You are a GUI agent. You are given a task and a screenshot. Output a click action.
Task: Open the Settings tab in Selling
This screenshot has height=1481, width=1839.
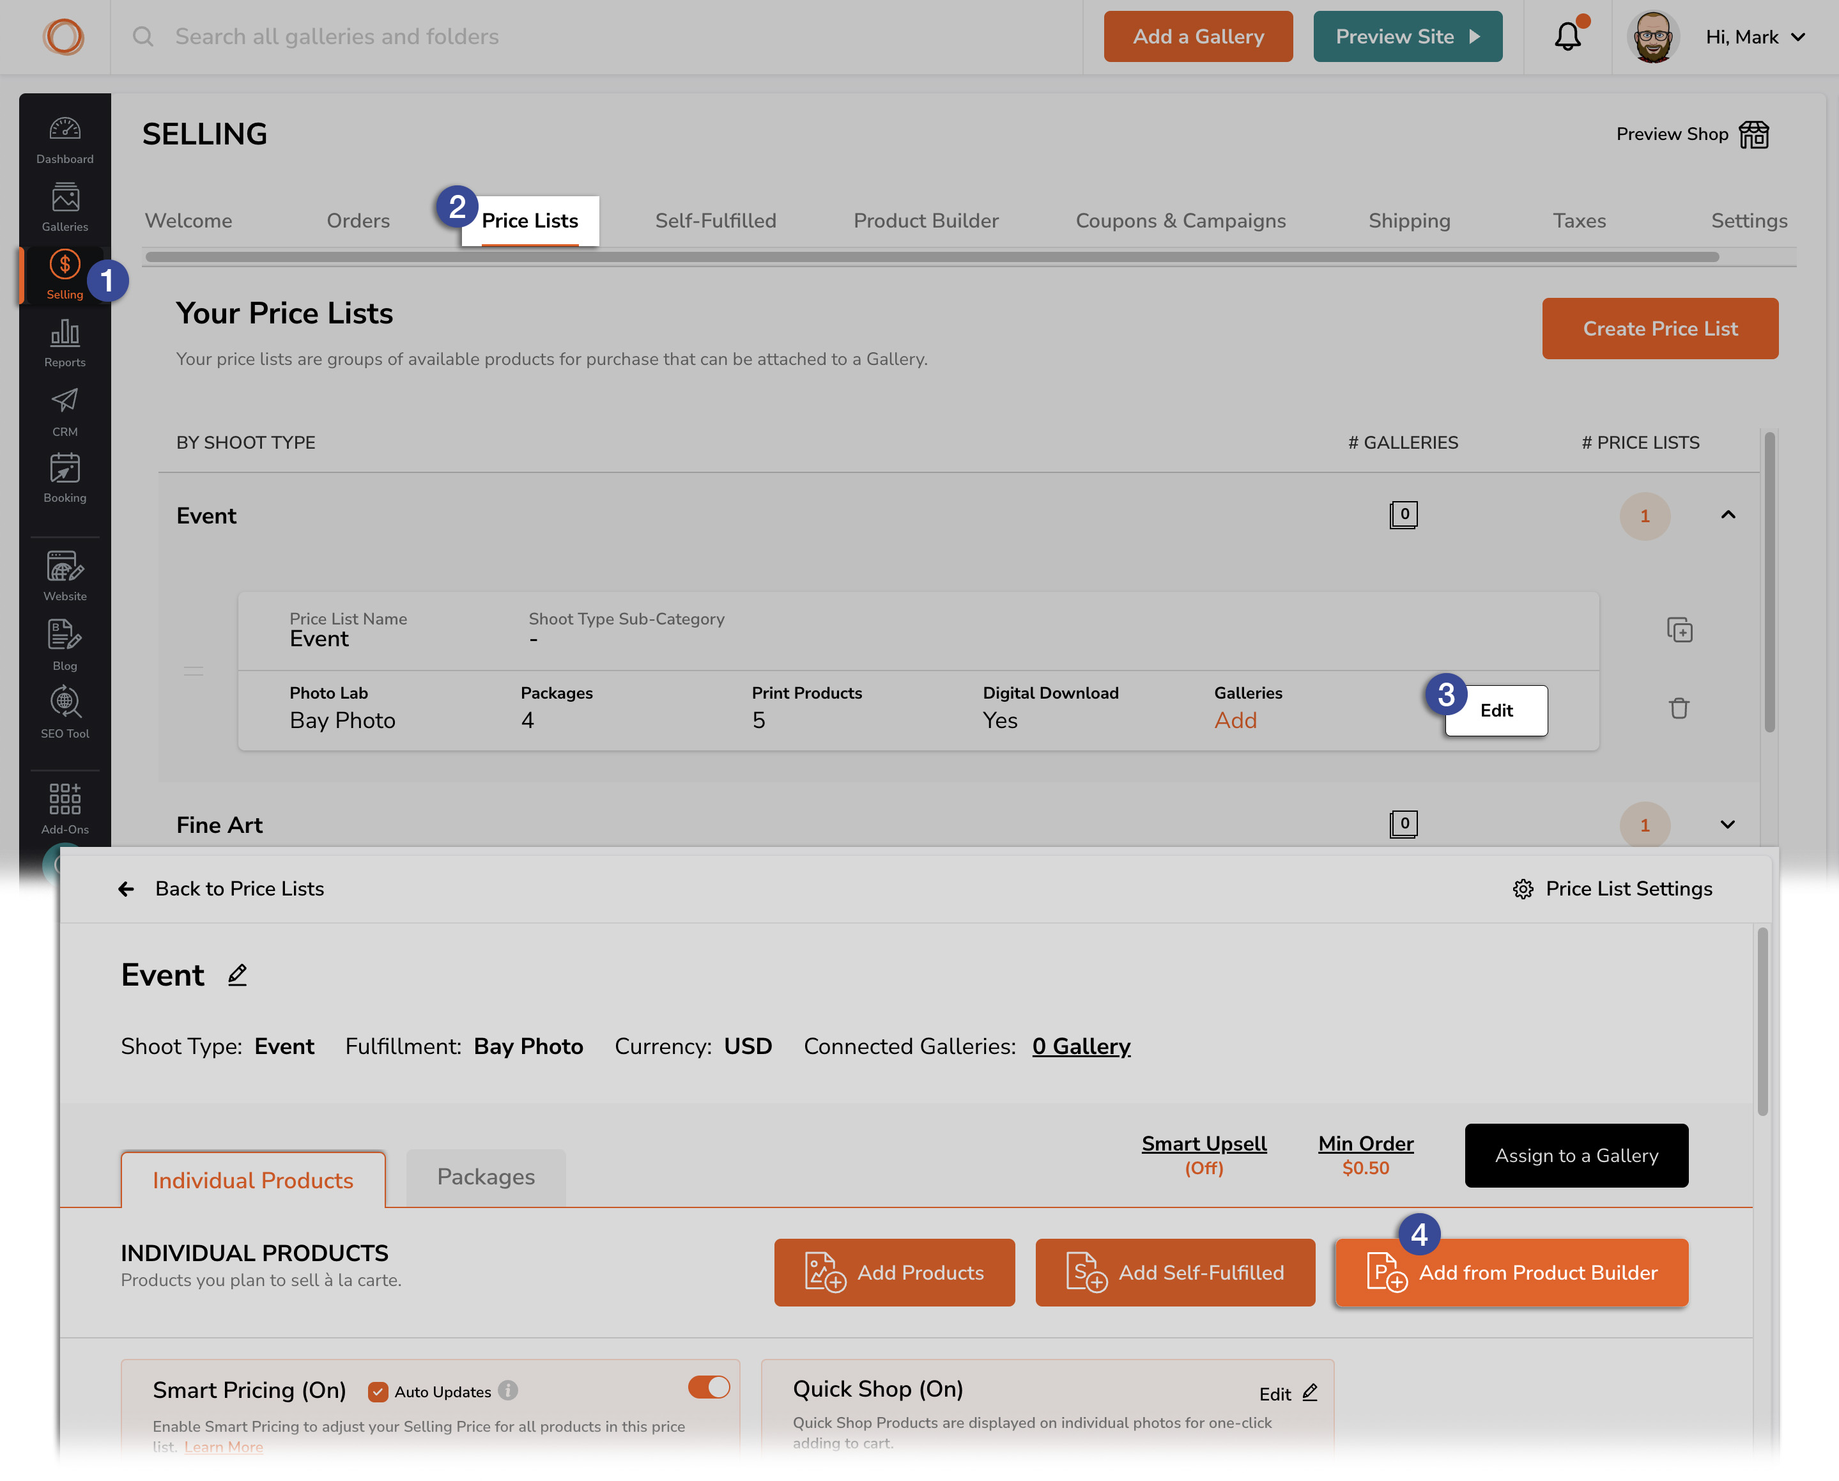click(x=1749, y=221)
